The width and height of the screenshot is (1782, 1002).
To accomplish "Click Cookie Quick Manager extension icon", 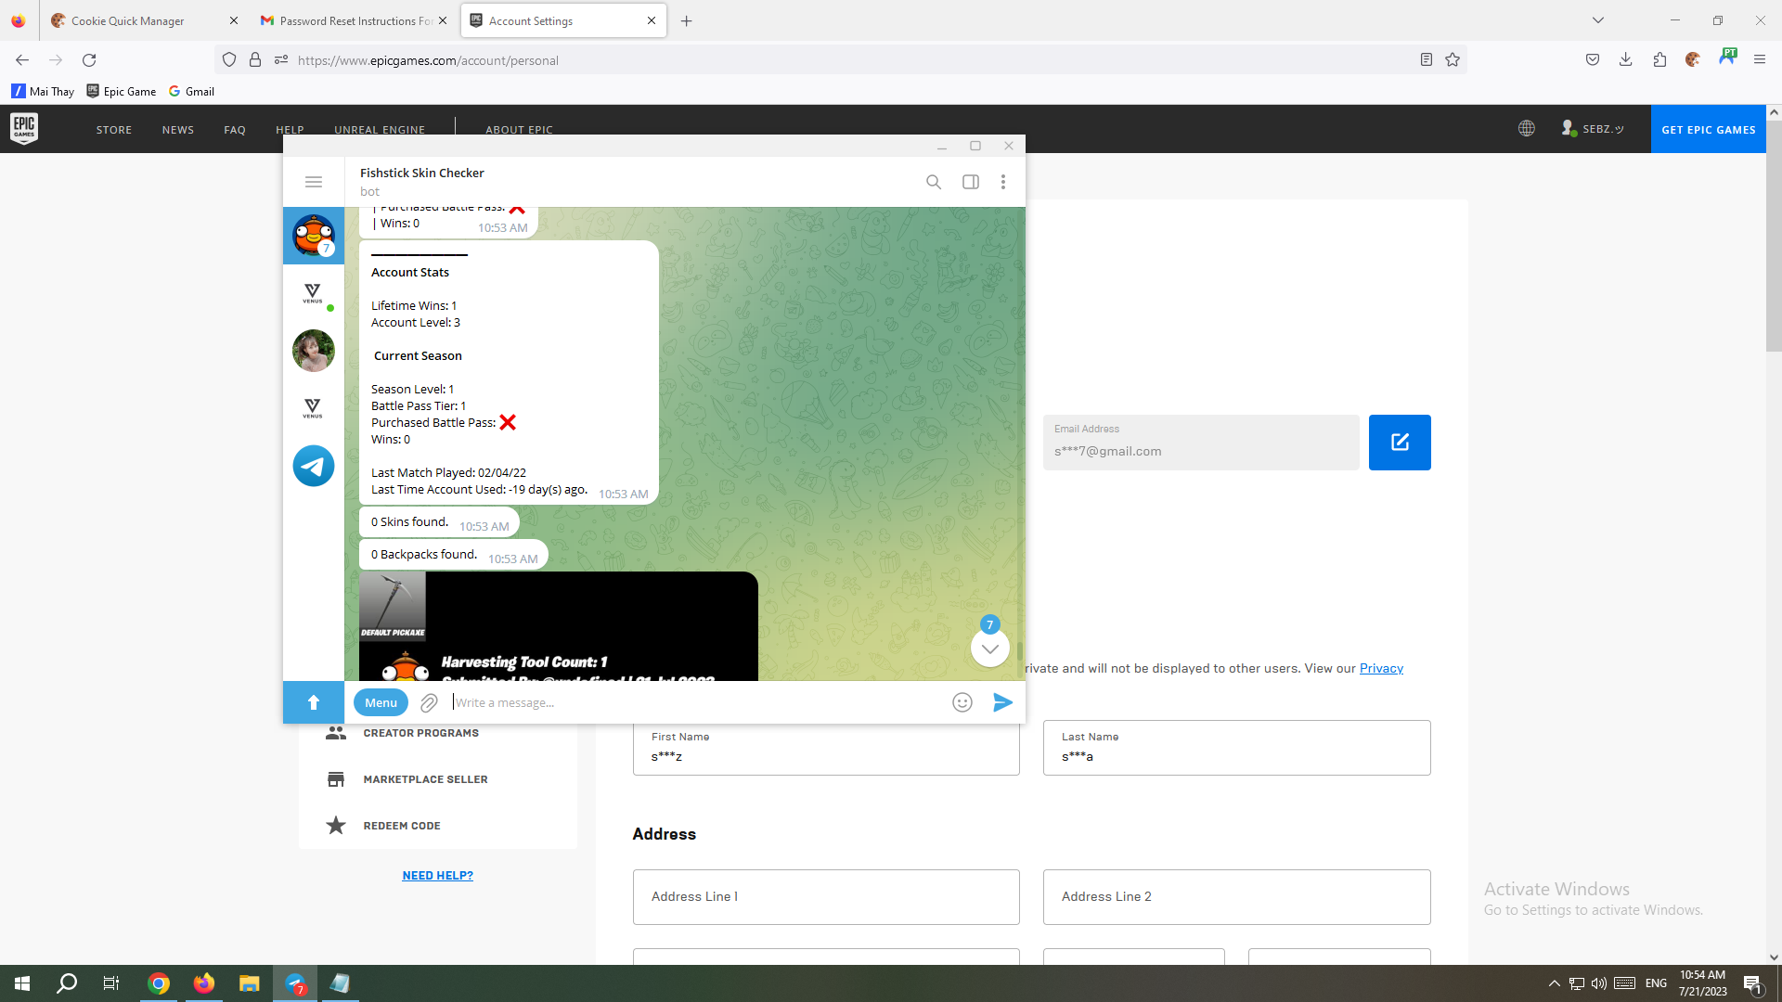I will [1693, 59].
